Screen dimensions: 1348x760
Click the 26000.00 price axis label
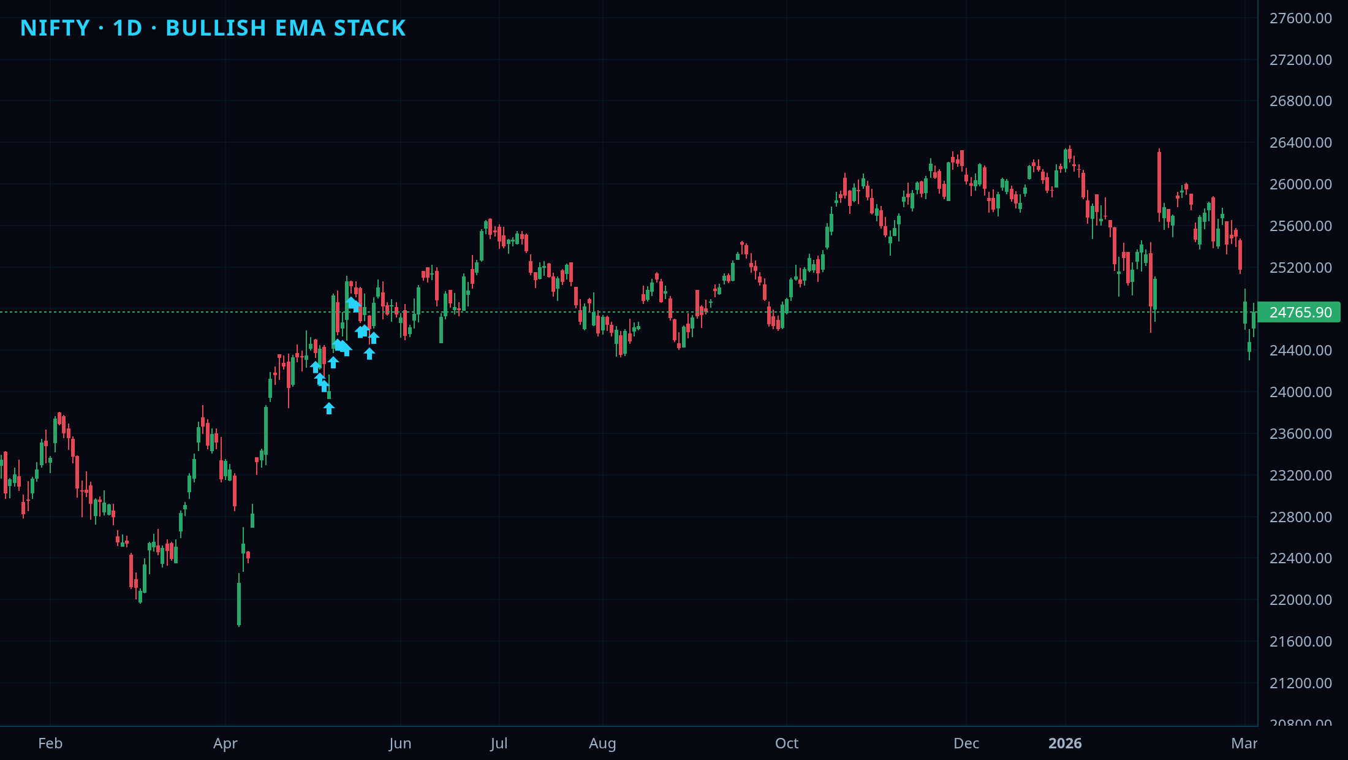point(1300,184)
